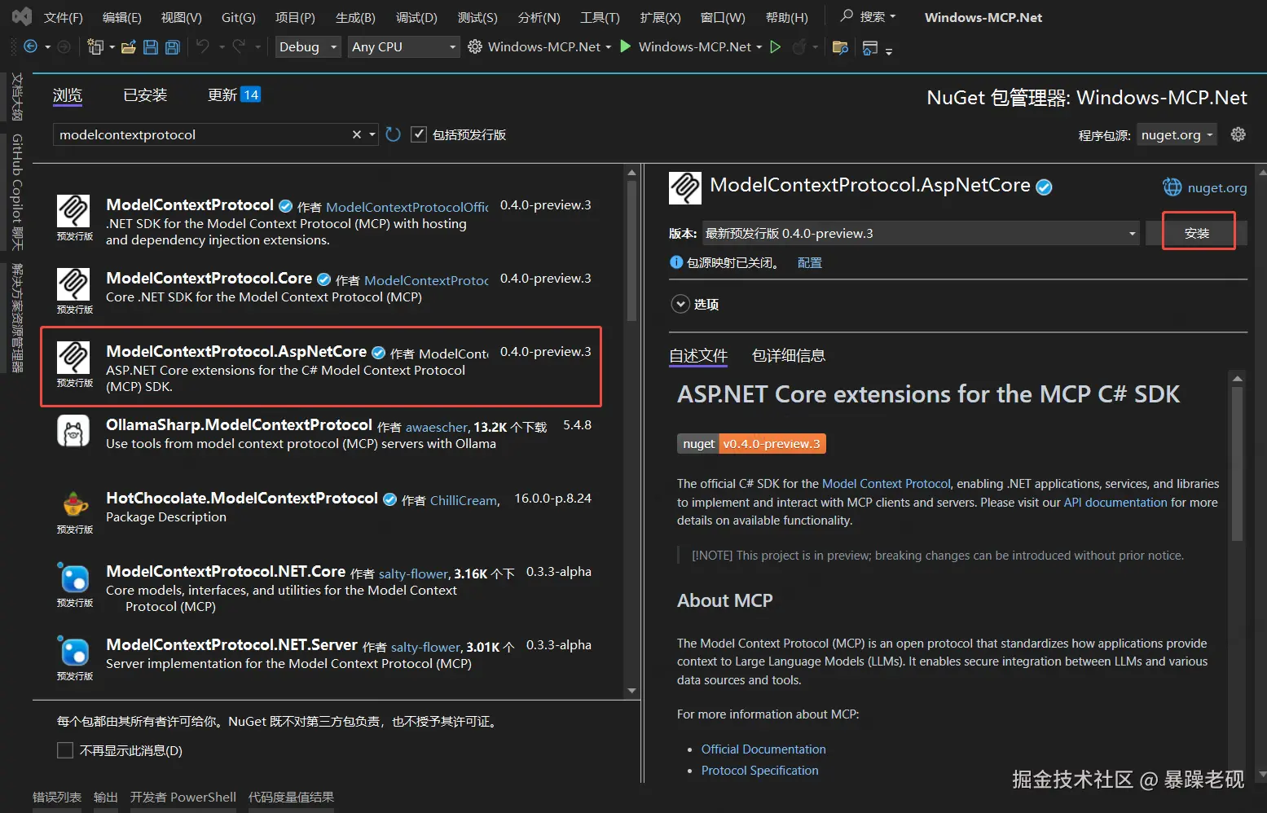Click the package list vertical scrollbar thumb
1267x813 pixels.
click(x=631, y=250)
